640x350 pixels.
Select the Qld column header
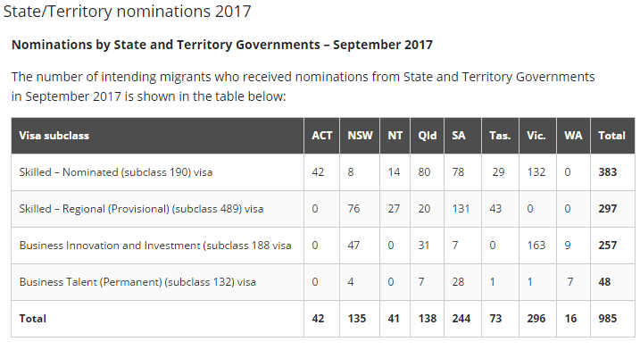click(427, 136)
